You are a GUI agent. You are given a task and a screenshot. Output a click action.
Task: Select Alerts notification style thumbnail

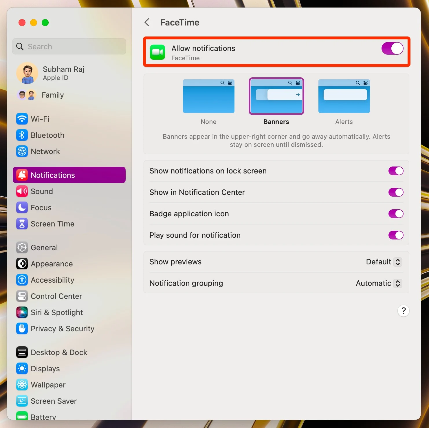[344, 96]
